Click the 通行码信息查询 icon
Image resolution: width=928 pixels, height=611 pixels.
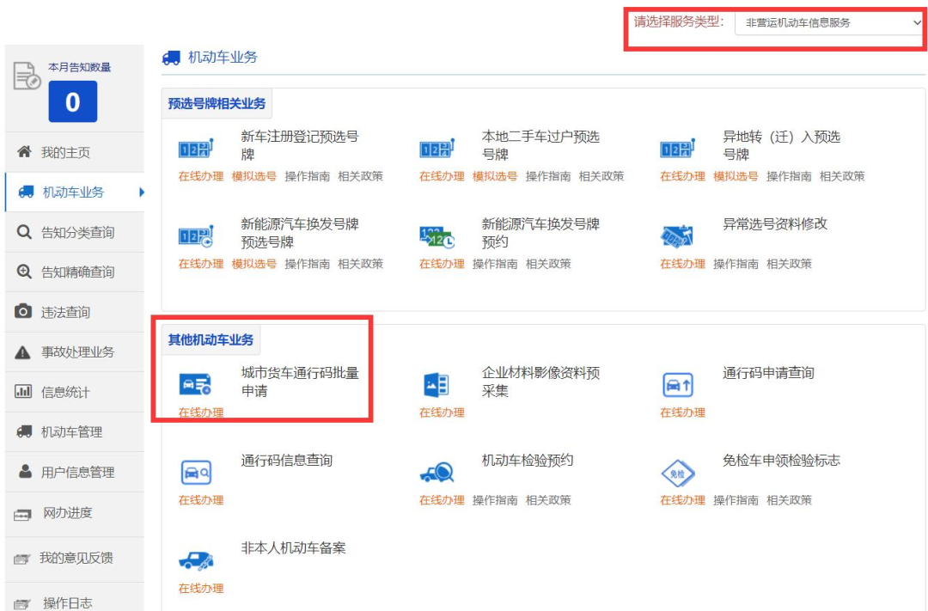tap(195, 472)
